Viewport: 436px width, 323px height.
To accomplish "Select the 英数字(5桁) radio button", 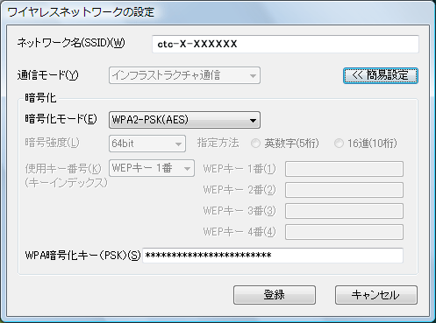I will point(255,144).
